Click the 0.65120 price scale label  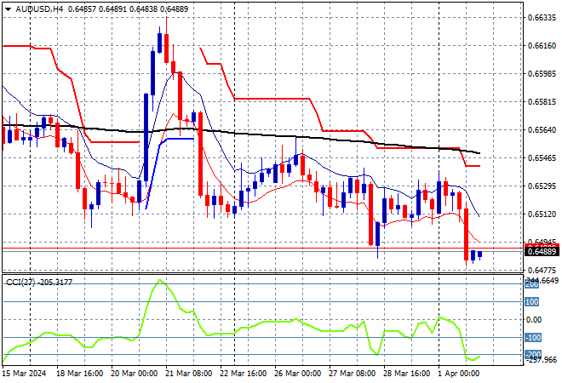click(541, 214)
